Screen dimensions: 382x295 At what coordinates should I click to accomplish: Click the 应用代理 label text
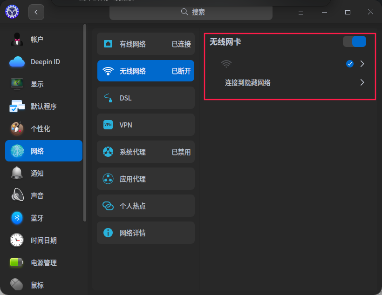(132, 179)
